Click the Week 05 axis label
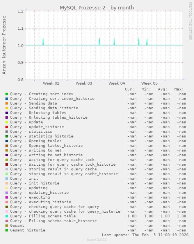 click(x=150, y=83)
